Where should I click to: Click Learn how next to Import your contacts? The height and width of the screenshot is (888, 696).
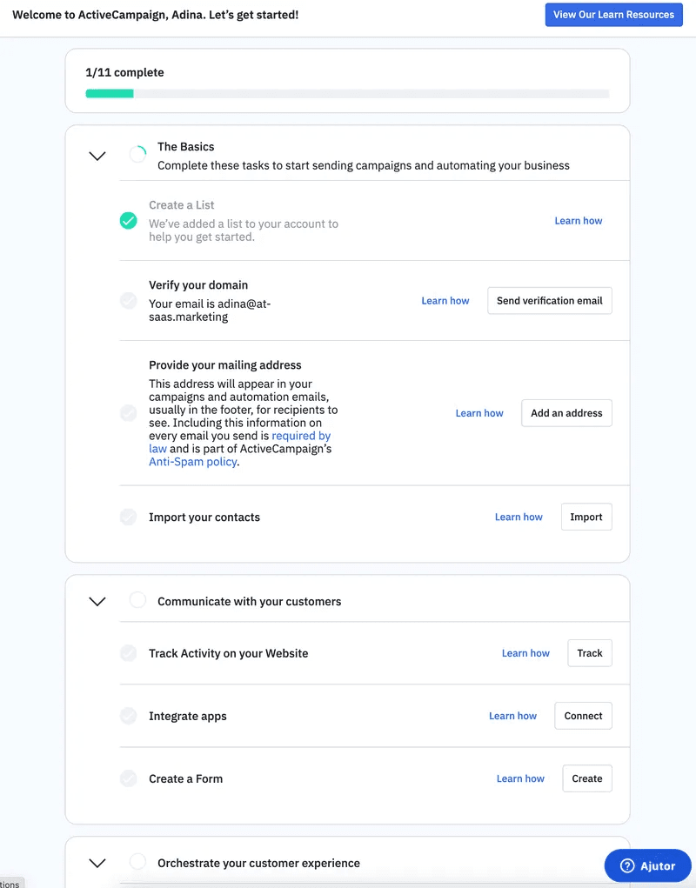coord(519,517)
